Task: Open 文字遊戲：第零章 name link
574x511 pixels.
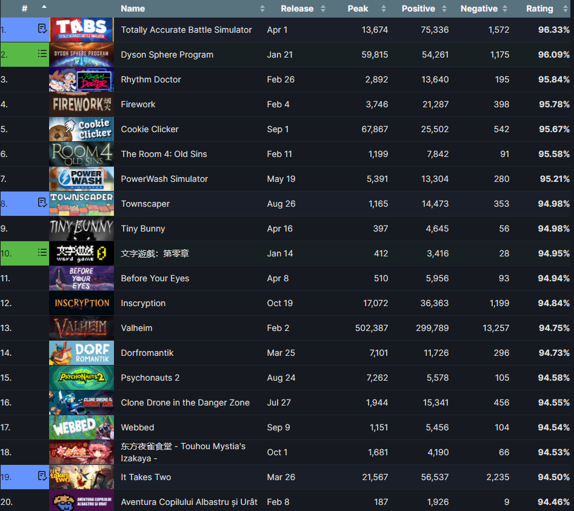Action: pos(155,253)
